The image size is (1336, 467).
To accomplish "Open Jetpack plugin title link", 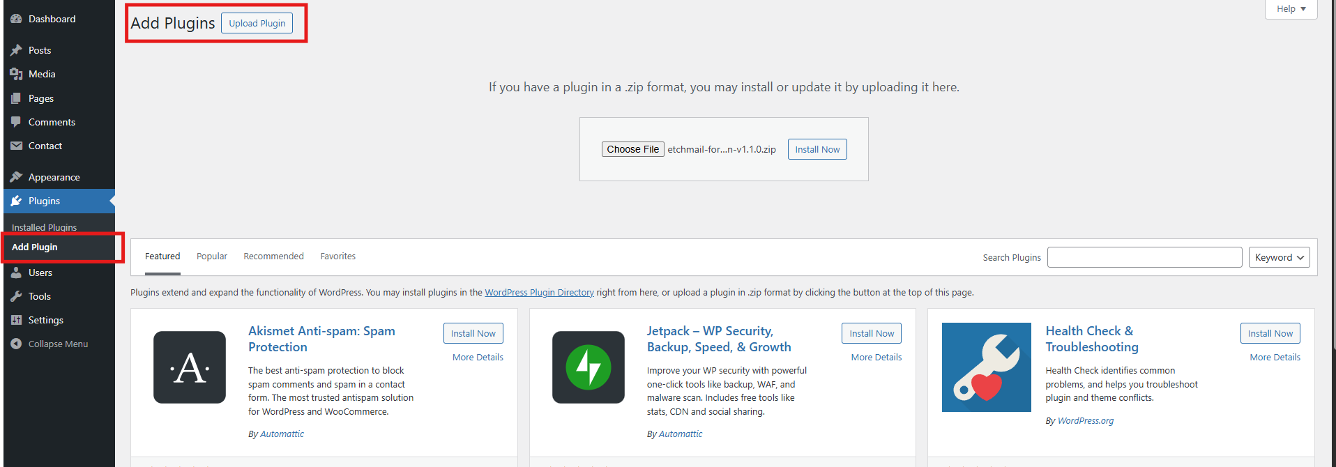I will (x=719, y=339).
